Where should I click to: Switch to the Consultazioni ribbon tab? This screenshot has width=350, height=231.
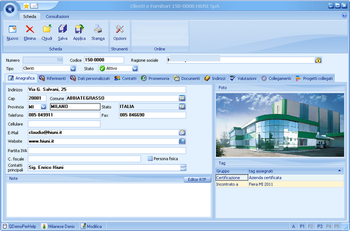57,16
